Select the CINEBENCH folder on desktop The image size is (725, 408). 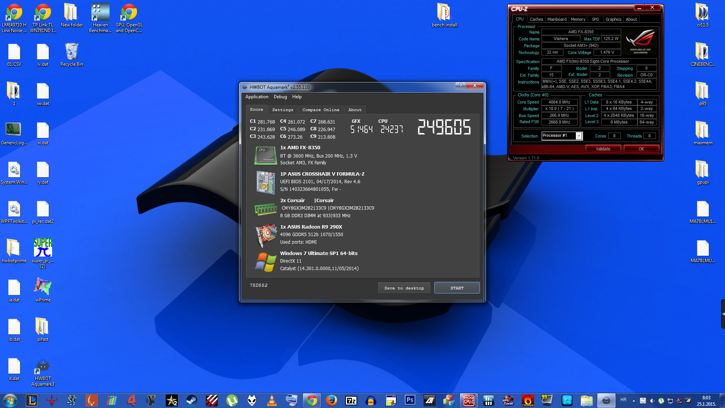tap(703, 55)
